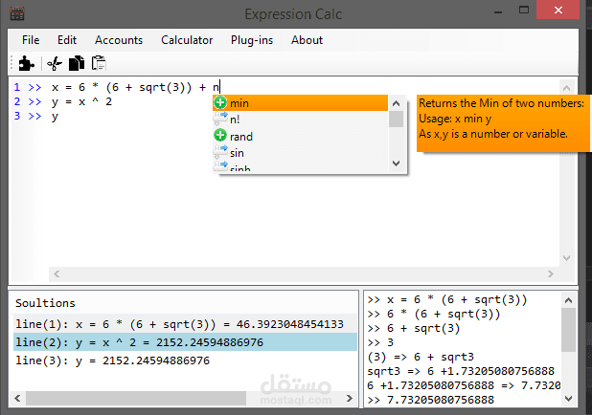Click step line '(3) => 6 + sqrt3'
592x415 pixels.
click(x=421, y=357)
